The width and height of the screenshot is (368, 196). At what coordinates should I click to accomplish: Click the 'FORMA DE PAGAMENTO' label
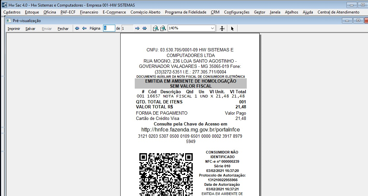(162, 113)
